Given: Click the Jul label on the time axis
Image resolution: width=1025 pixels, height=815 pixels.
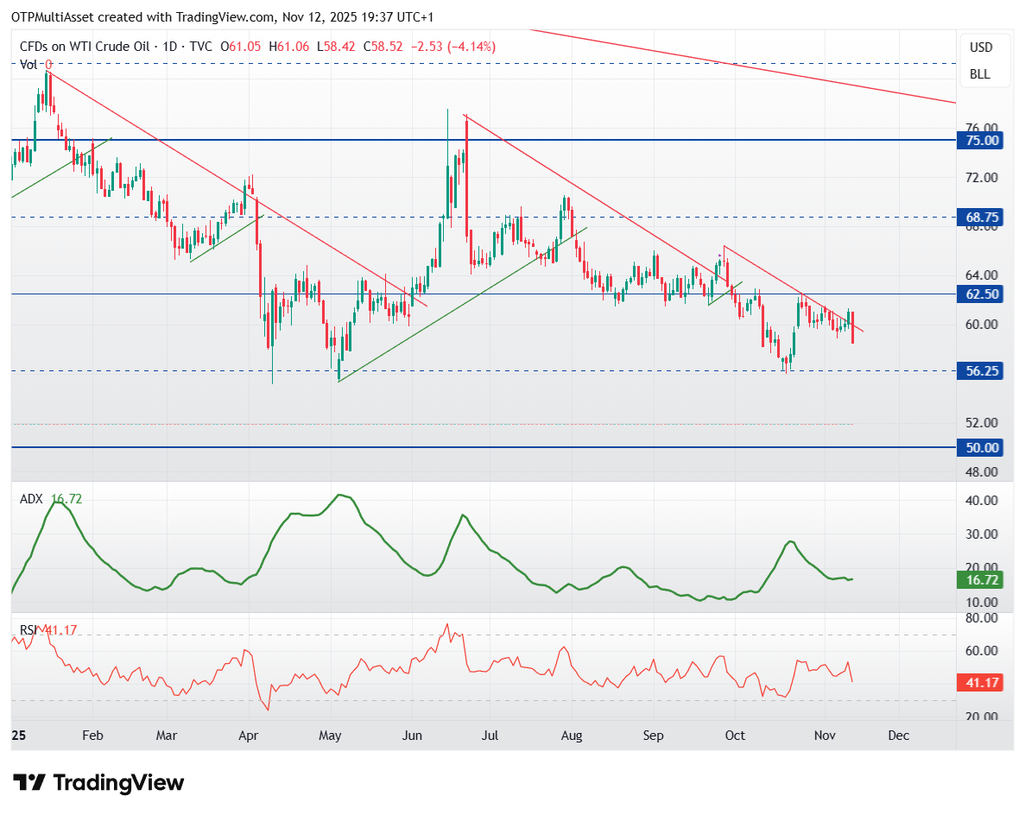Looking at the screenshot, I should pyautogui.click(x=490, y=736).
